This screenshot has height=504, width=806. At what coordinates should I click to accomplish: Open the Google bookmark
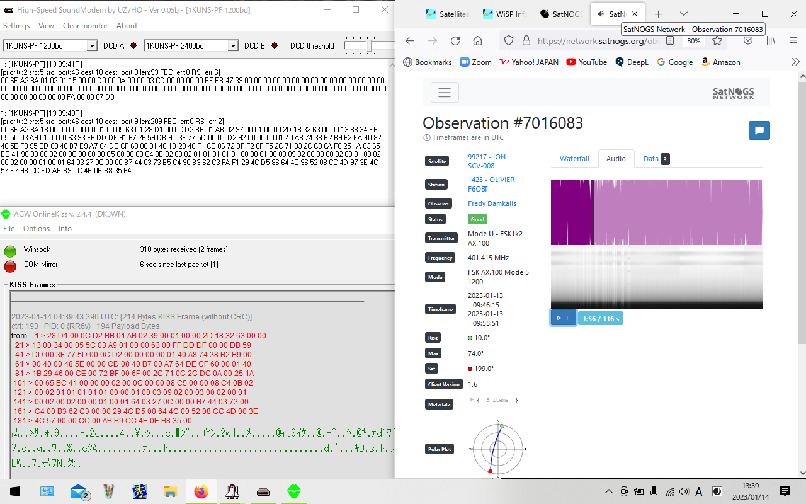(x=674, y=62)
